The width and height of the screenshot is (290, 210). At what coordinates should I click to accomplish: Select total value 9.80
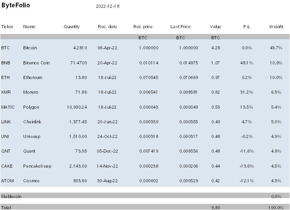(x=216, y=208)
